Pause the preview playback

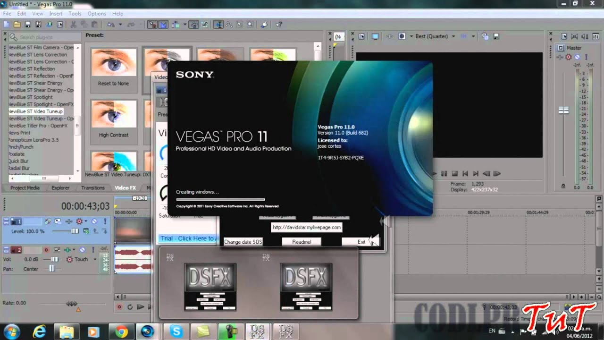coord(444,174)
